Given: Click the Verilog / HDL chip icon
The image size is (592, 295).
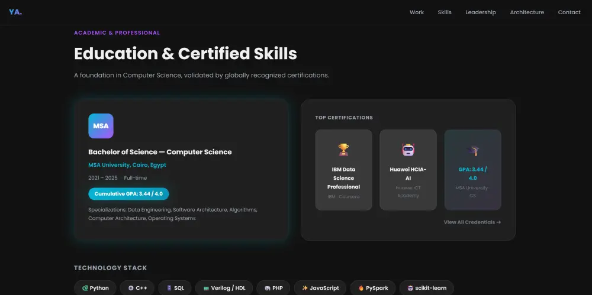Looking at the screenshot, I should (x=206, y=288).
